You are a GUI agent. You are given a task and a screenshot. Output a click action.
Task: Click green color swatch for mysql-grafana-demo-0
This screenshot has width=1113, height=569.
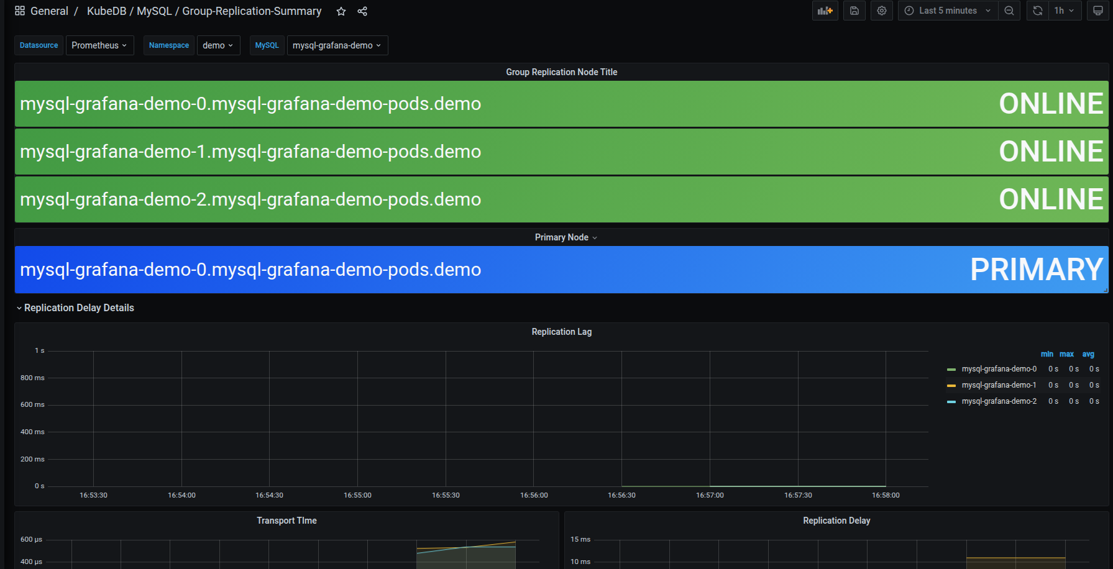(951, 370)
